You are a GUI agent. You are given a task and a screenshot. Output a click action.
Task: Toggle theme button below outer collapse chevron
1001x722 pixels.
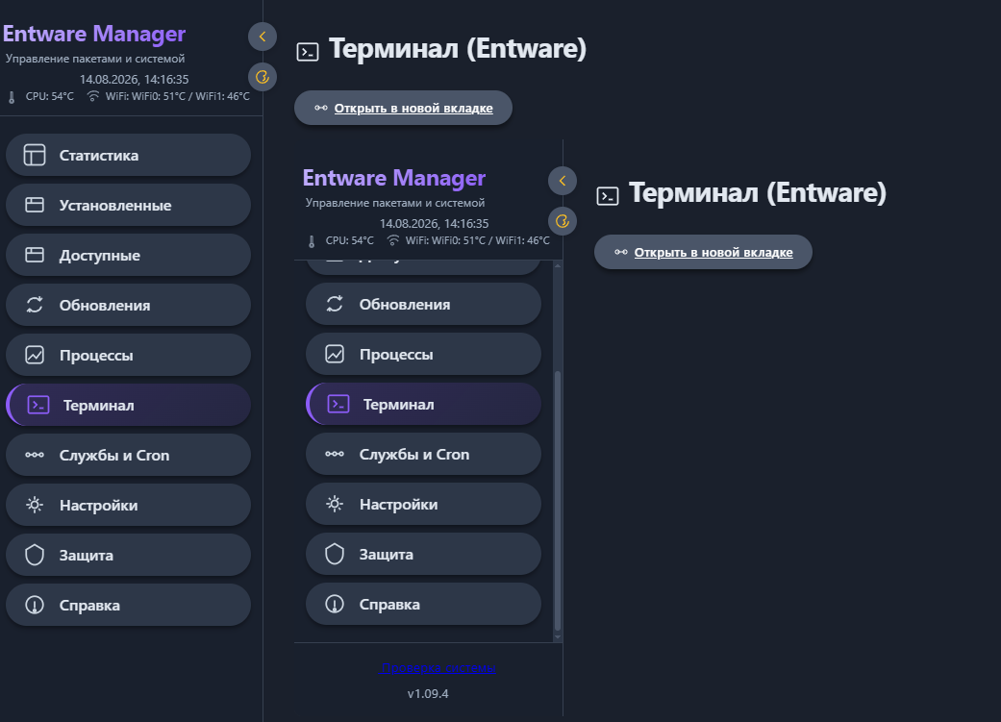(263, 77)
